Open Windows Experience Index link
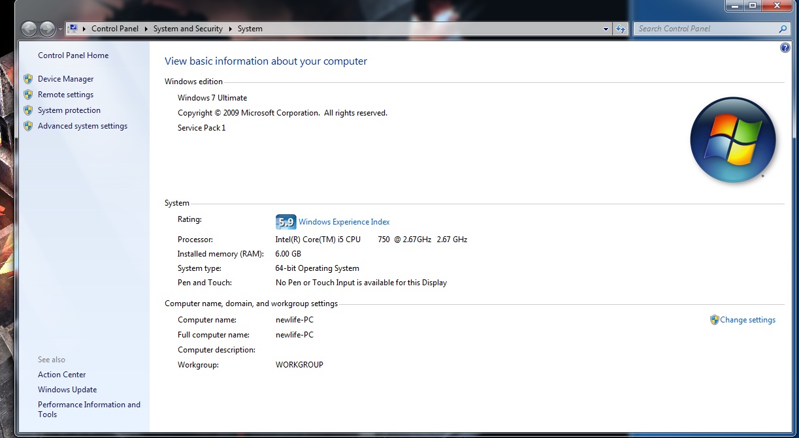 pos(344,222)
